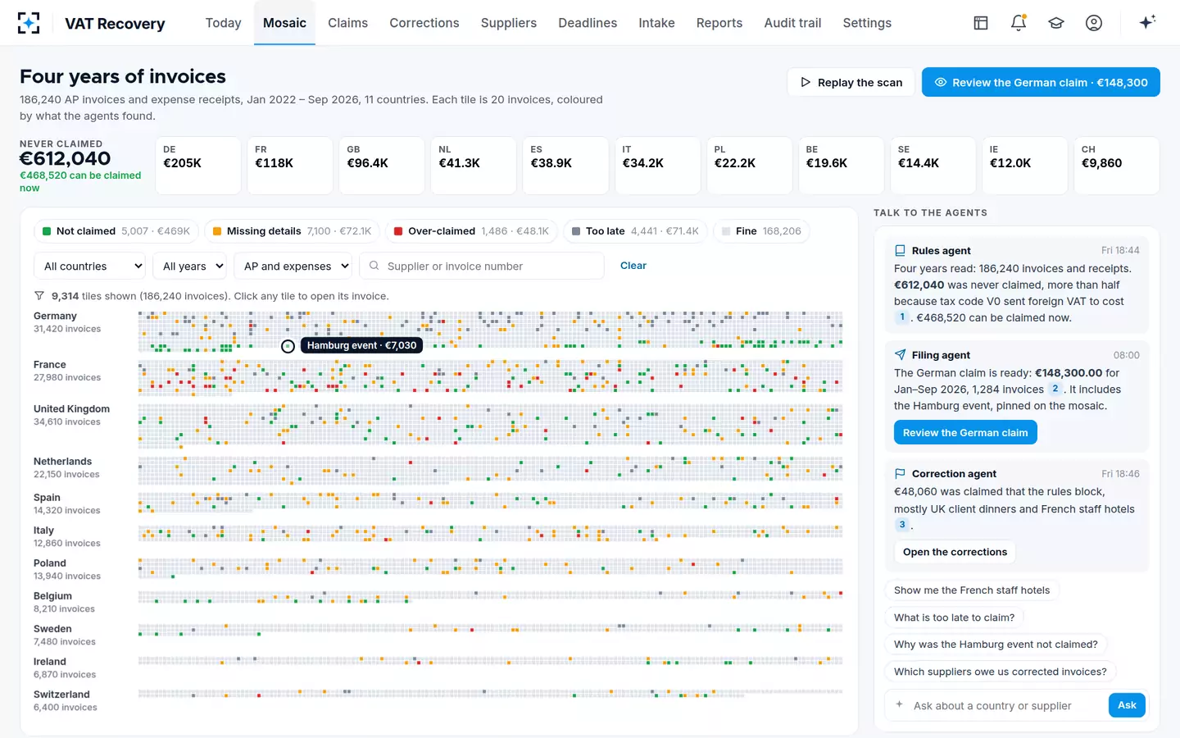The width and height of the screenshot is (1180, 738).
Task: Select the IT €34.2K country card
Action: tap(656, 166)
